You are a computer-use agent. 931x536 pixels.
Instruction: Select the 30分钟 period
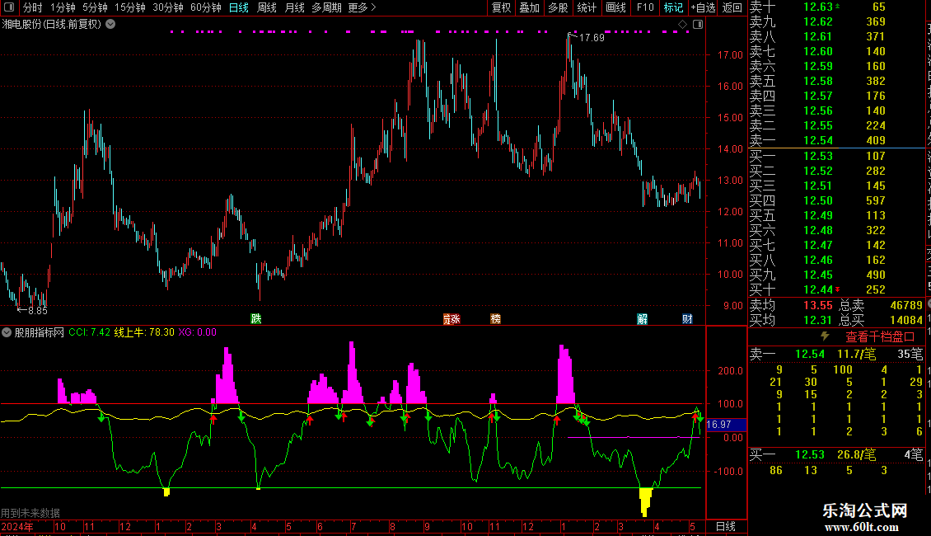pyautogui.click(x=168, y=7)
